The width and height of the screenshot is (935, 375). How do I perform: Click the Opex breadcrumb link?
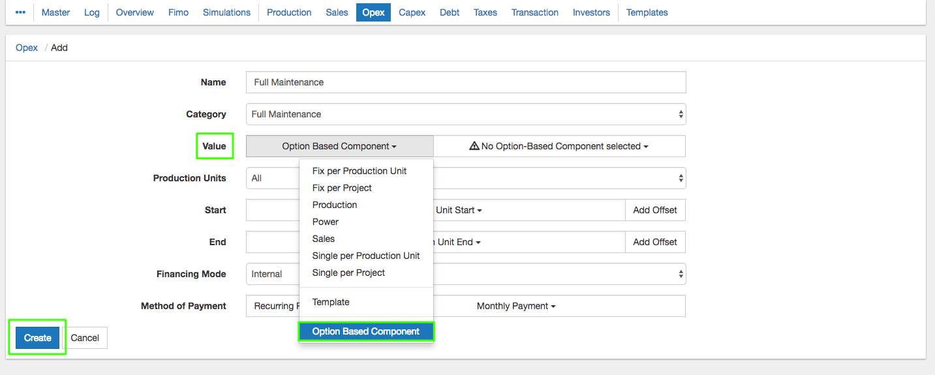coord(27,48)
